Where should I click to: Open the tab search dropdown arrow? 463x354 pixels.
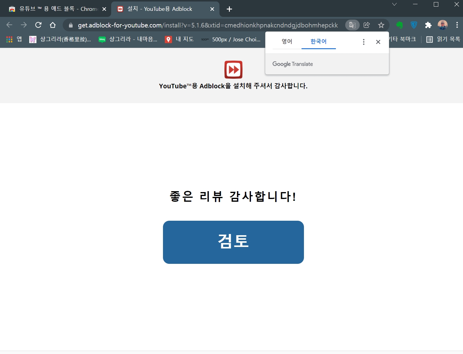[394, 4]
